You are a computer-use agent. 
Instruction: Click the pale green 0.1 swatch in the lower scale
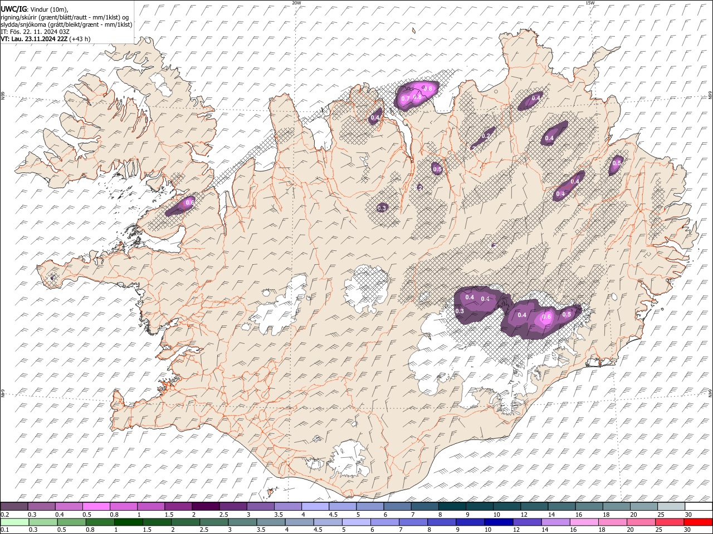point(14,522)
